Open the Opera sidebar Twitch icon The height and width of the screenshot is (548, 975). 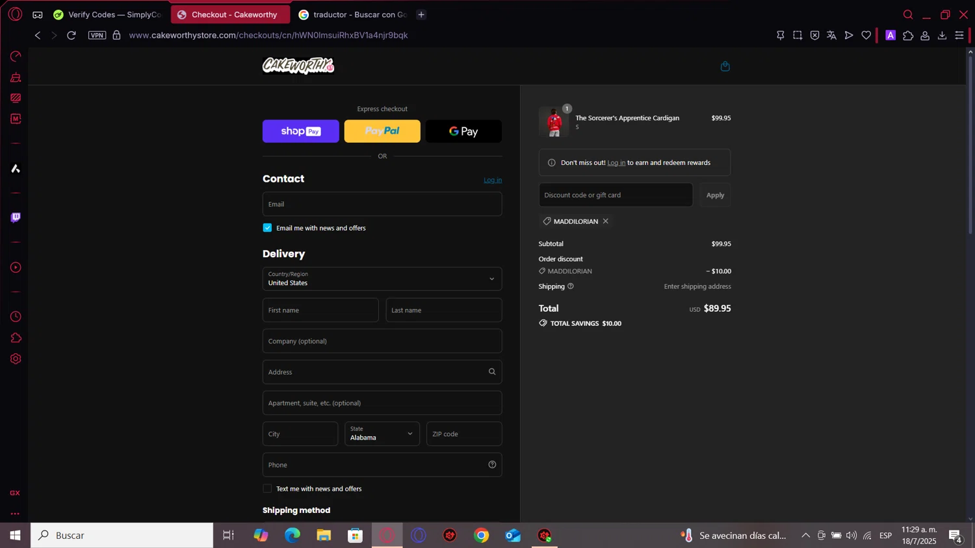coord(16,218)
